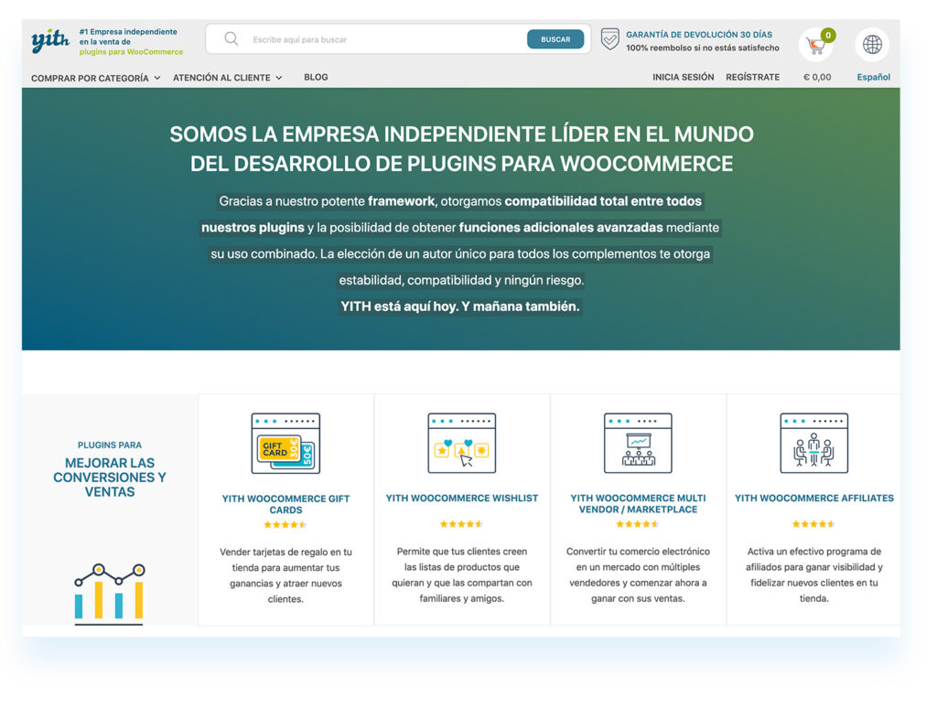
Task: Click the Mejorar las conversiones y ventas heading
Action: point(110,477)
